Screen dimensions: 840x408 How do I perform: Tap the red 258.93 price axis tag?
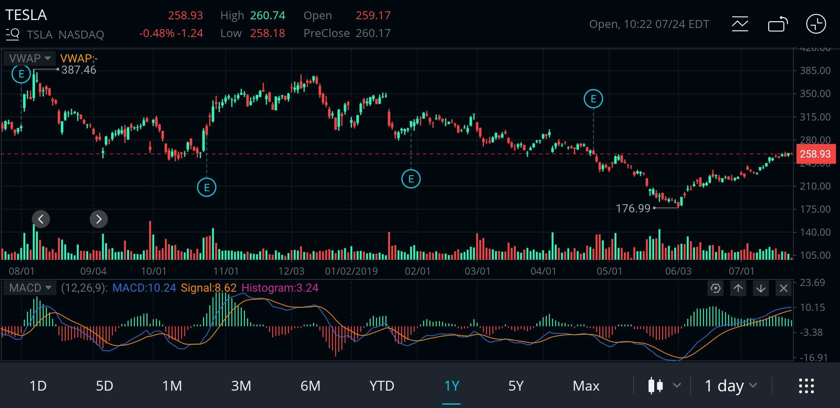click(815, 154)
